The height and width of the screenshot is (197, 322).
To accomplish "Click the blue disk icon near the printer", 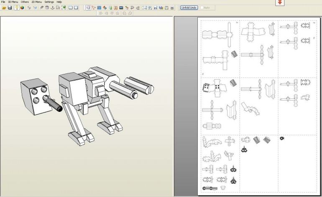I will 161,8.
